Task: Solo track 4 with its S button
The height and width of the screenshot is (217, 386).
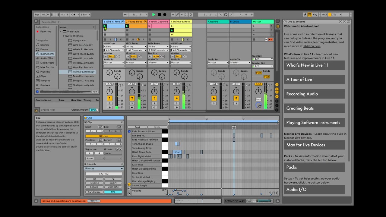Action: click(176, 103)
